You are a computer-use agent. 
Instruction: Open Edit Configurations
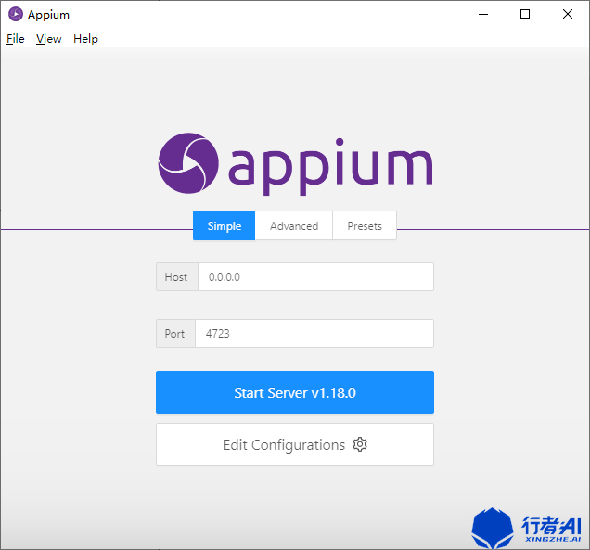pos(295,444)
